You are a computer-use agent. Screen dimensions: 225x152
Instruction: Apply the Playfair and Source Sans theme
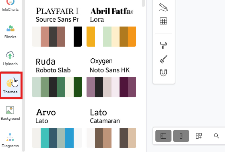coord(57,27)
